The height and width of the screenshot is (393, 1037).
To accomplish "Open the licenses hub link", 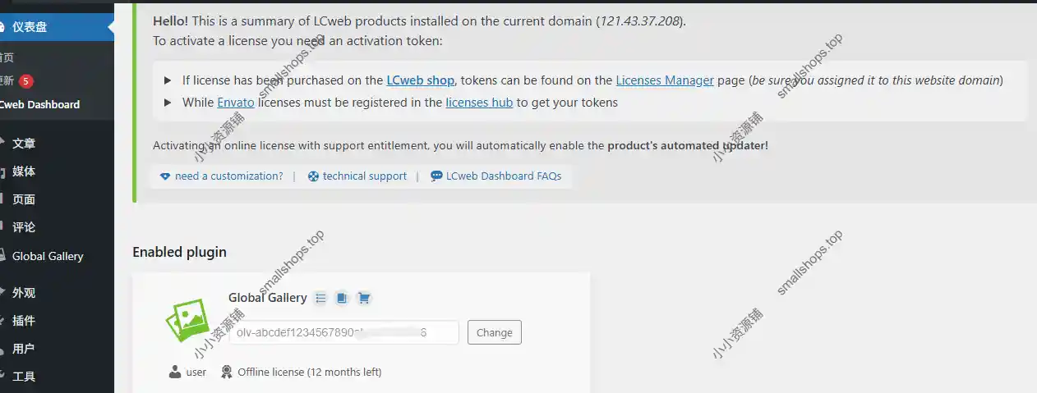I will tap(479, 103).
